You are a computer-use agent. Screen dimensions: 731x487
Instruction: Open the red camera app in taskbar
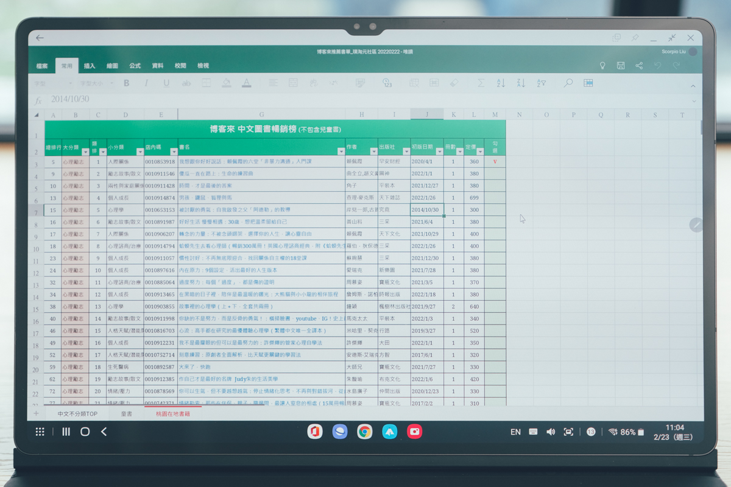click(x=414, y=432)
